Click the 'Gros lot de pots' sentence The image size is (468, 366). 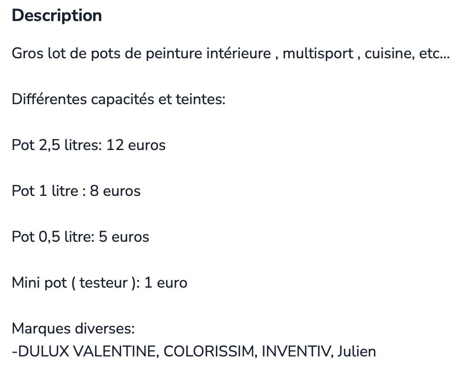coord(231,54)
